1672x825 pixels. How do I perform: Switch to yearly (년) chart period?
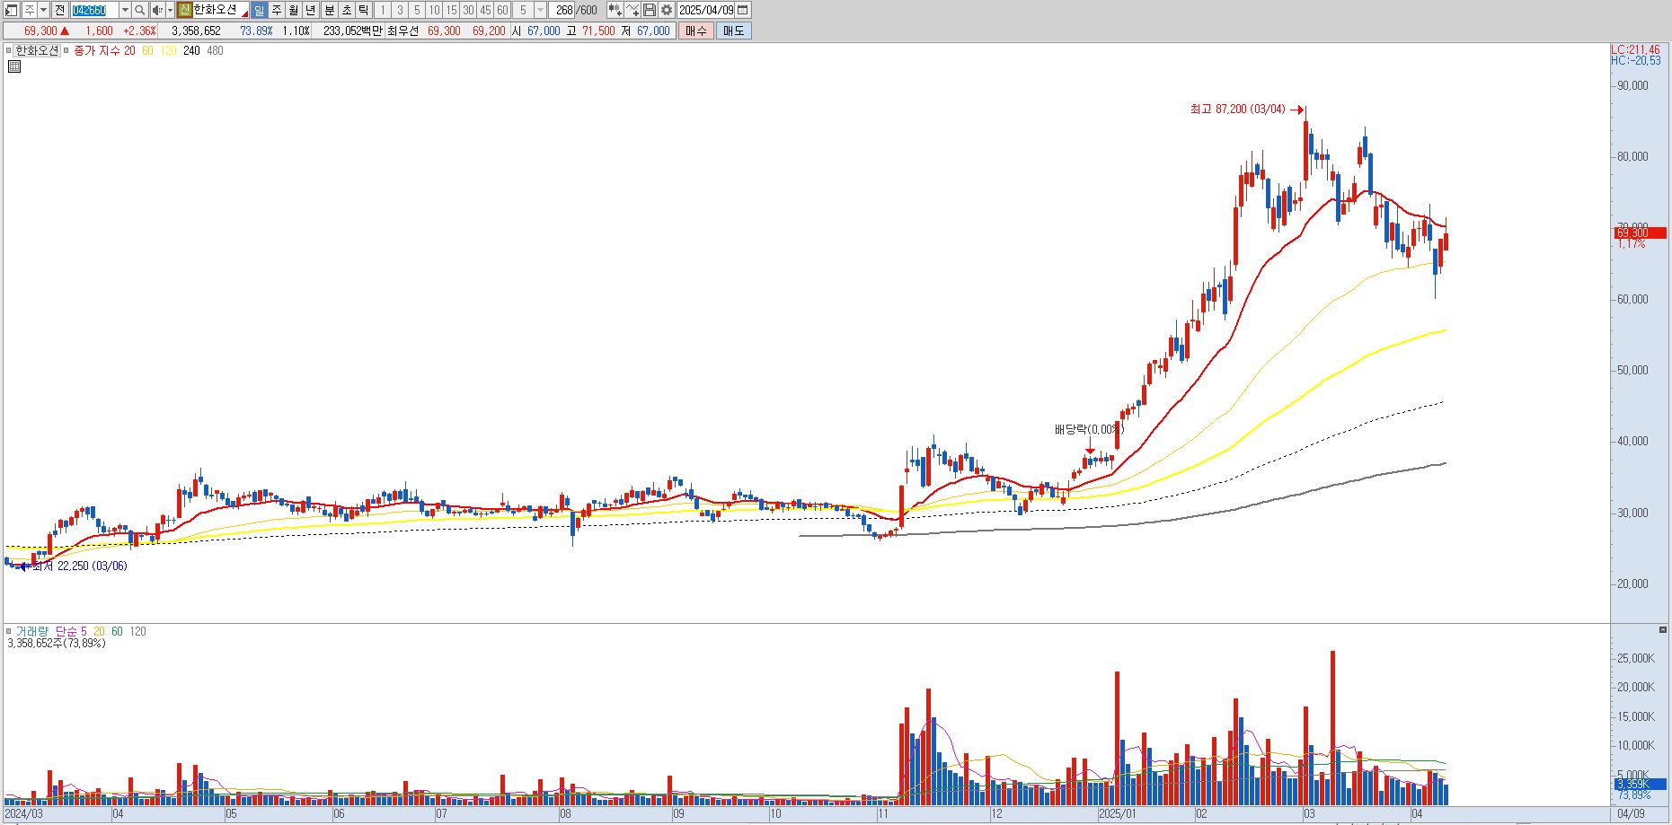(x=311, y=10)
